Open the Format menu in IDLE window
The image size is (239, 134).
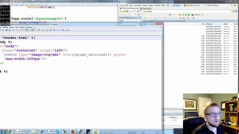[22, 5]
